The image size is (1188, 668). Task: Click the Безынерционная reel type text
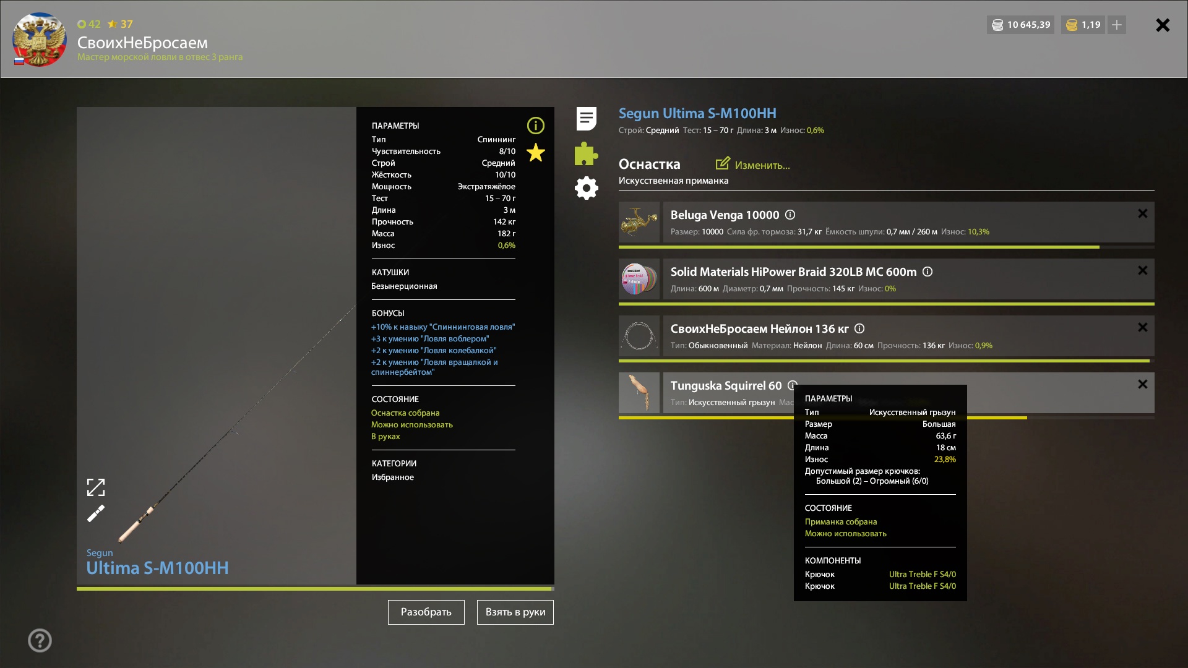click(404, 286)
